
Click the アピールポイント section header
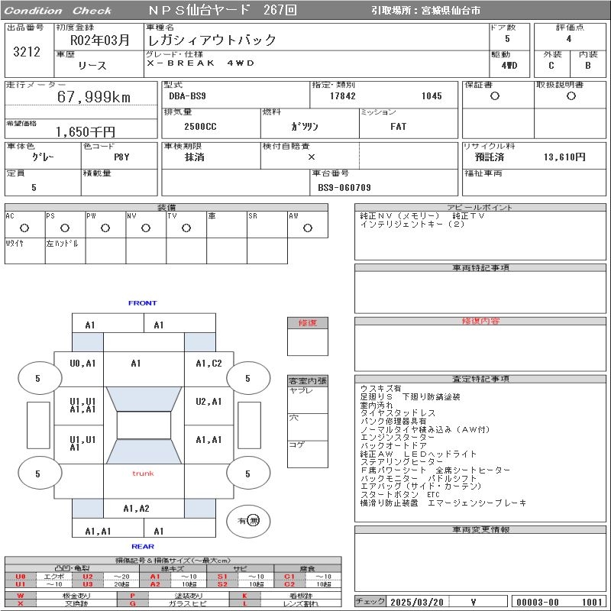click(x=480, y=208)
